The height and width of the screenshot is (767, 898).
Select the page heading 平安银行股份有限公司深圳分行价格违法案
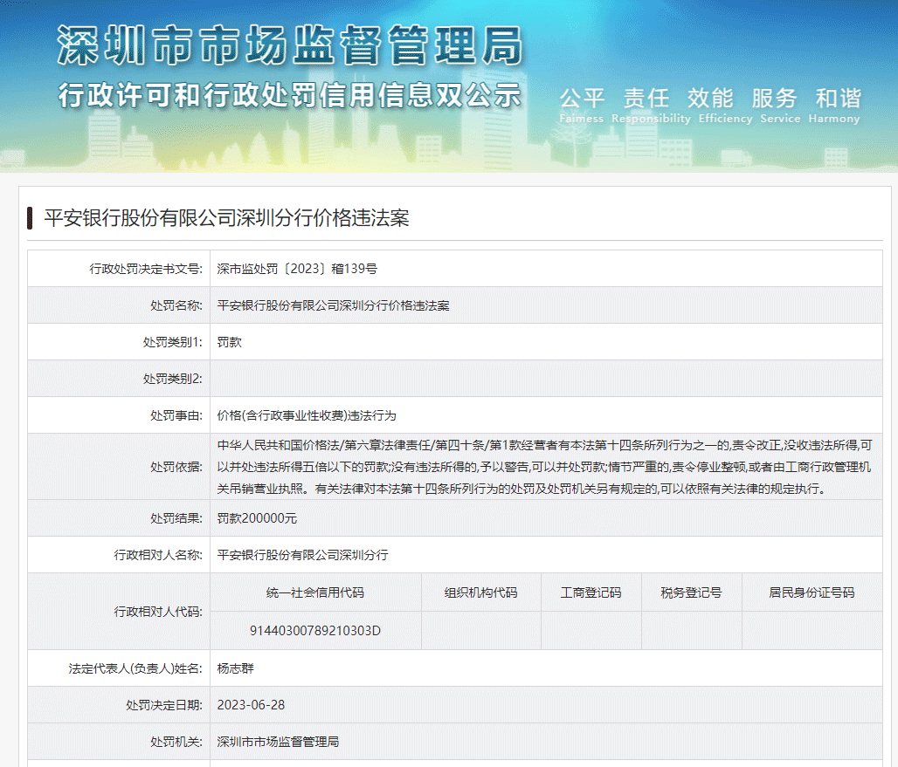pos(226,218)
